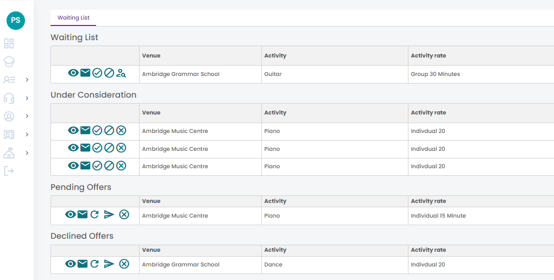Cancel the Individual 15 Minute pending offer
The image size is (554, 280).
124,214
